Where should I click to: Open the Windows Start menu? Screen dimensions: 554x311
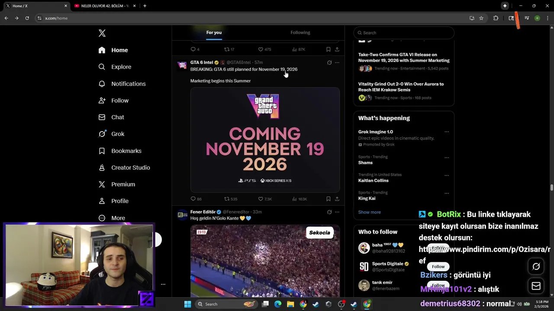click(x=187, y=304)
